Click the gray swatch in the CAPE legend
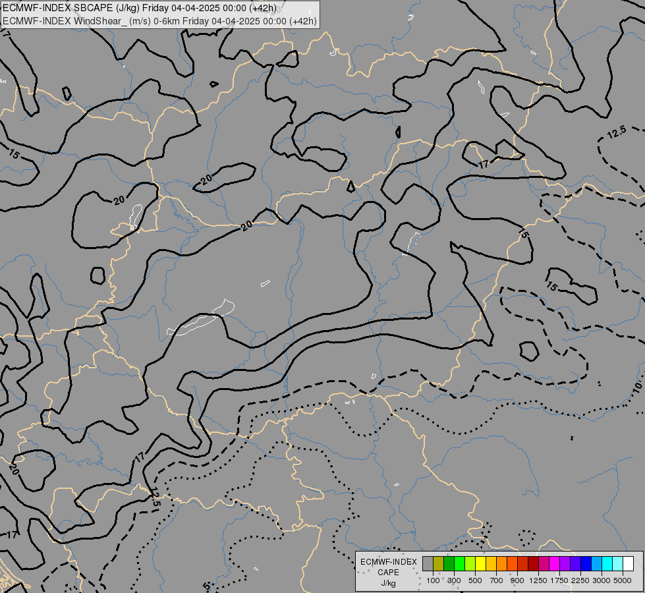Screen dimensions: 645x593 tap(428, 563)
